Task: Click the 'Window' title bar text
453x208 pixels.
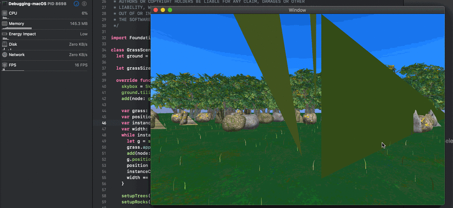Action: coord(297,10)
